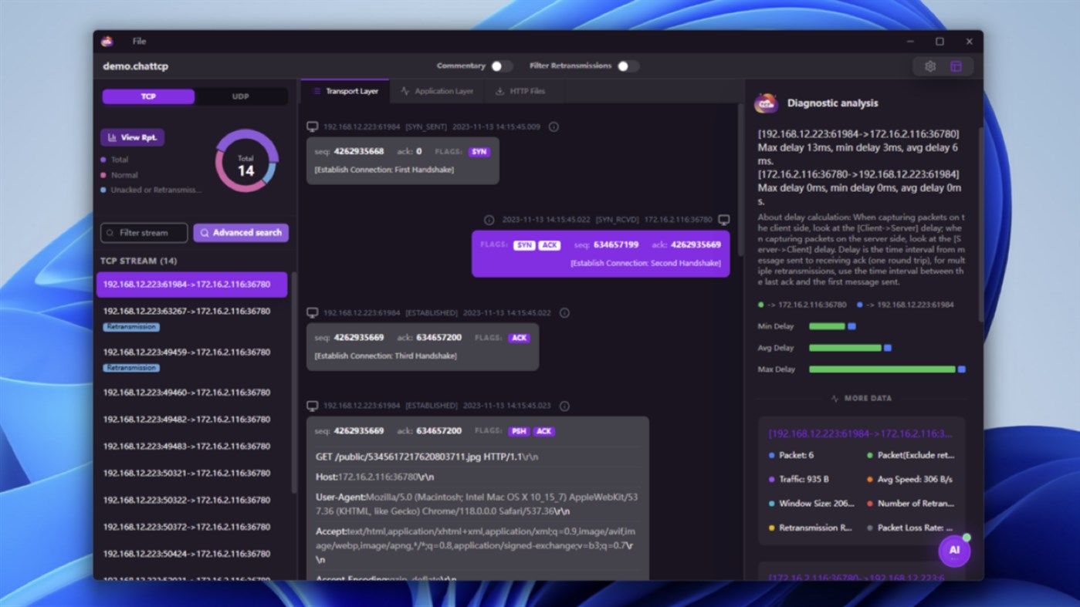Click the PSH flag tag
The height and width of the screenshot is (607, 1080).
coord(519,431)
